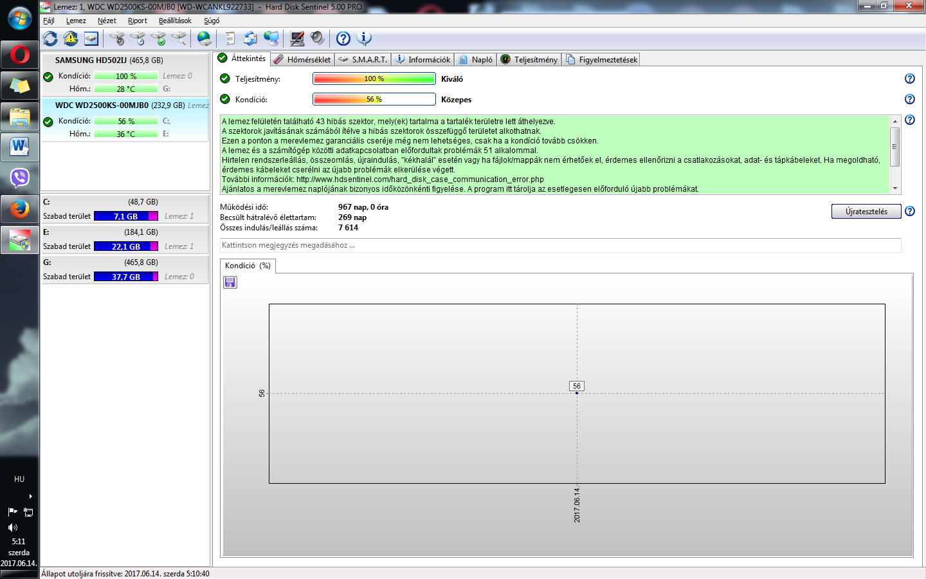
Task: Open the Beállítások menu
Action: point(175,21)
